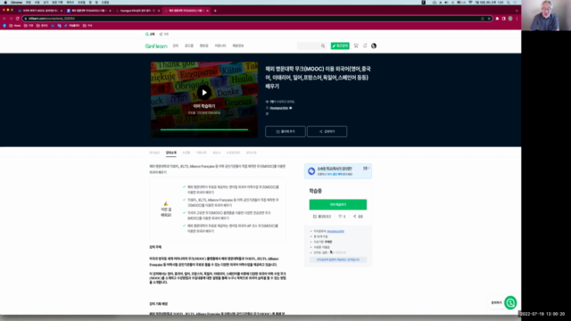Click the instructor name link below the course title
Viewport: 571px width, 321px height.
click(x=279, y=108)
